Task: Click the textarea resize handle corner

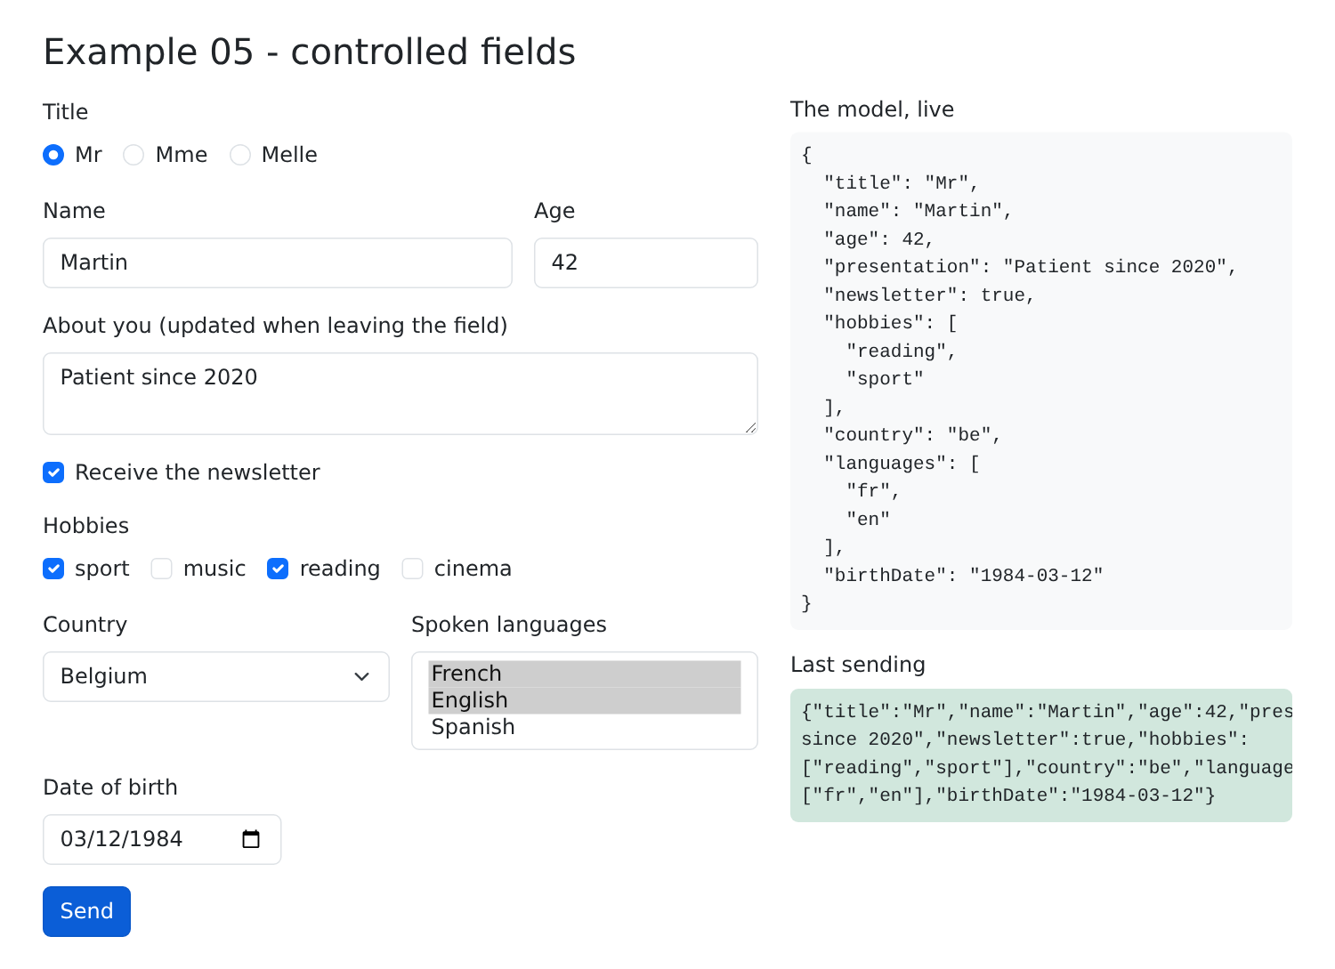Action: [750, 427]
